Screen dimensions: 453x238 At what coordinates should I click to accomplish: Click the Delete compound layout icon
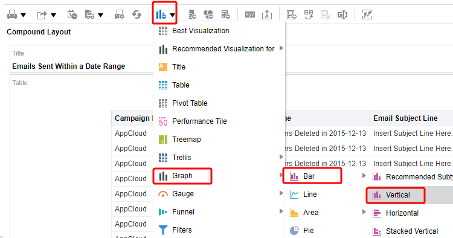click(326, 14)
